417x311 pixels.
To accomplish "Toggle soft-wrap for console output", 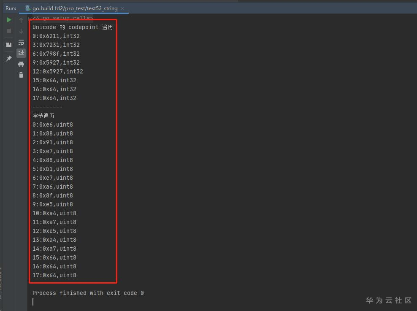I will coord(21,42).
